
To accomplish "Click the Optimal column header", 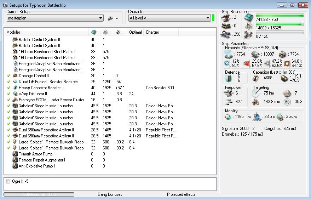I will (135, 32).
